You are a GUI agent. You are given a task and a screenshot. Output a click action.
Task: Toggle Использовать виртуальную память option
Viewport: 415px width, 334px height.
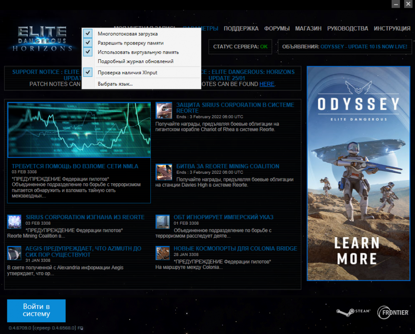[141, 52]
